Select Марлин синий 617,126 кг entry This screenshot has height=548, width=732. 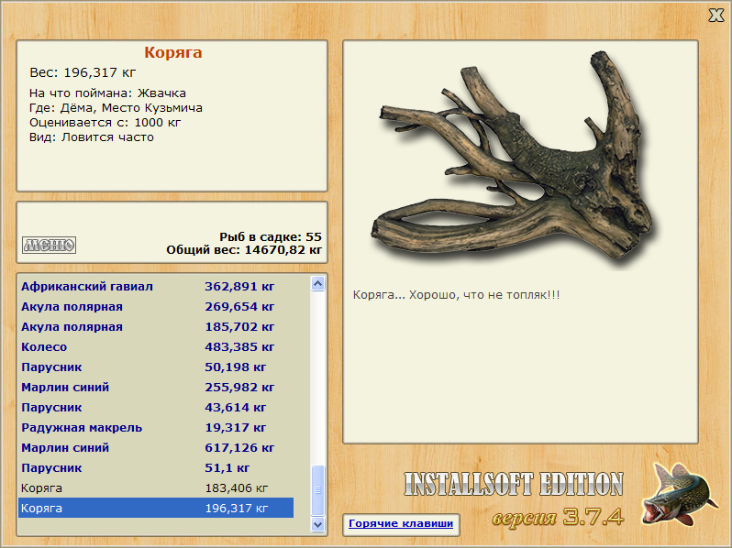coord(156,447)
